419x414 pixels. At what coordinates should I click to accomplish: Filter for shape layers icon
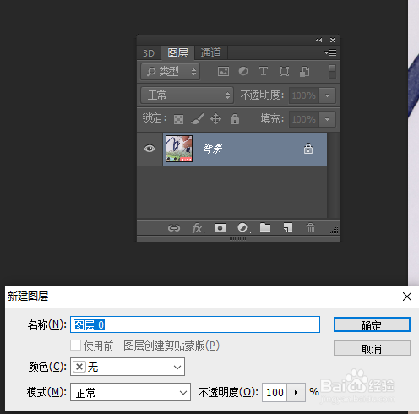pos(284,71)
